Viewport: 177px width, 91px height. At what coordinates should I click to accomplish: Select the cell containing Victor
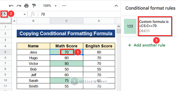click(33, 64)
